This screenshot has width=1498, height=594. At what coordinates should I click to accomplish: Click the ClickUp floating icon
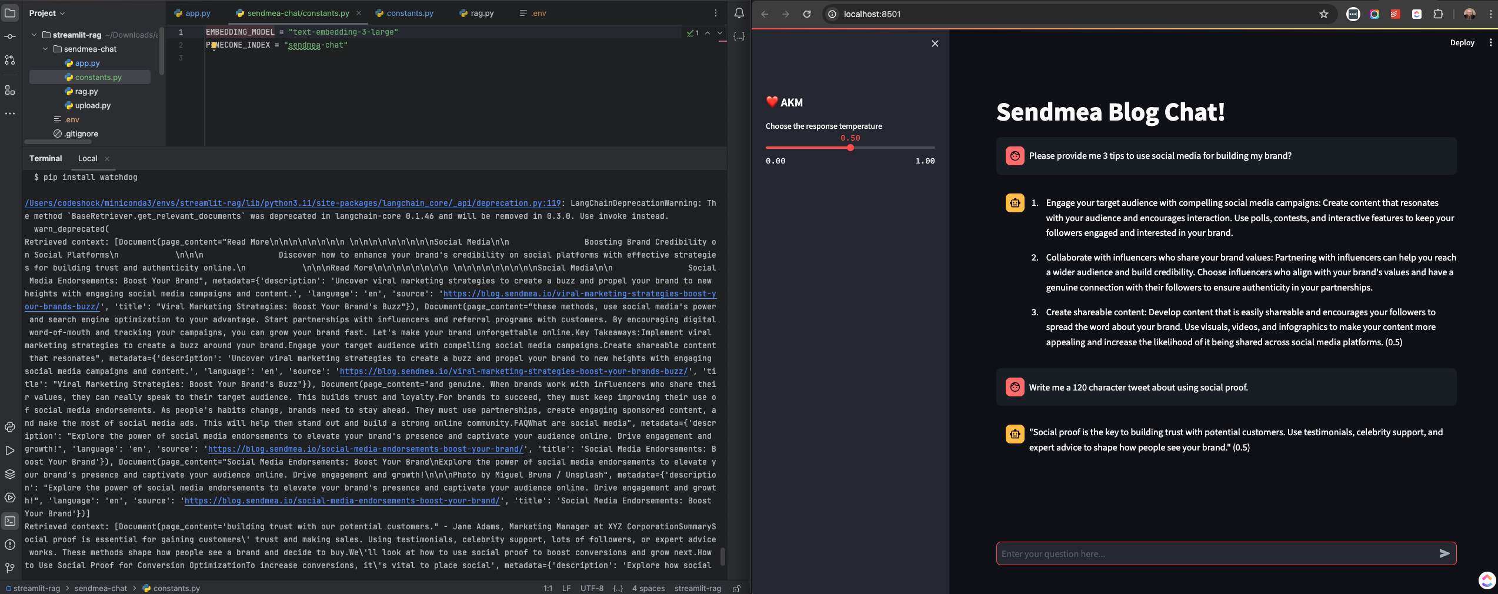[1487, 580]
